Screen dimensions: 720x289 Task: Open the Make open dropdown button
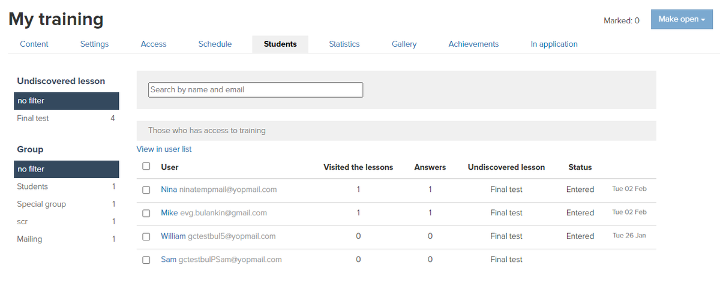click(681, 19)
